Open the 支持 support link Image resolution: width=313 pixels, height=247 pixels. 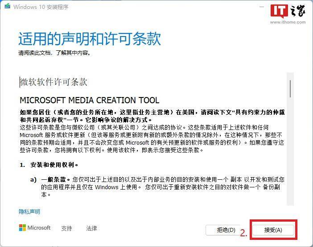(66, 228)
